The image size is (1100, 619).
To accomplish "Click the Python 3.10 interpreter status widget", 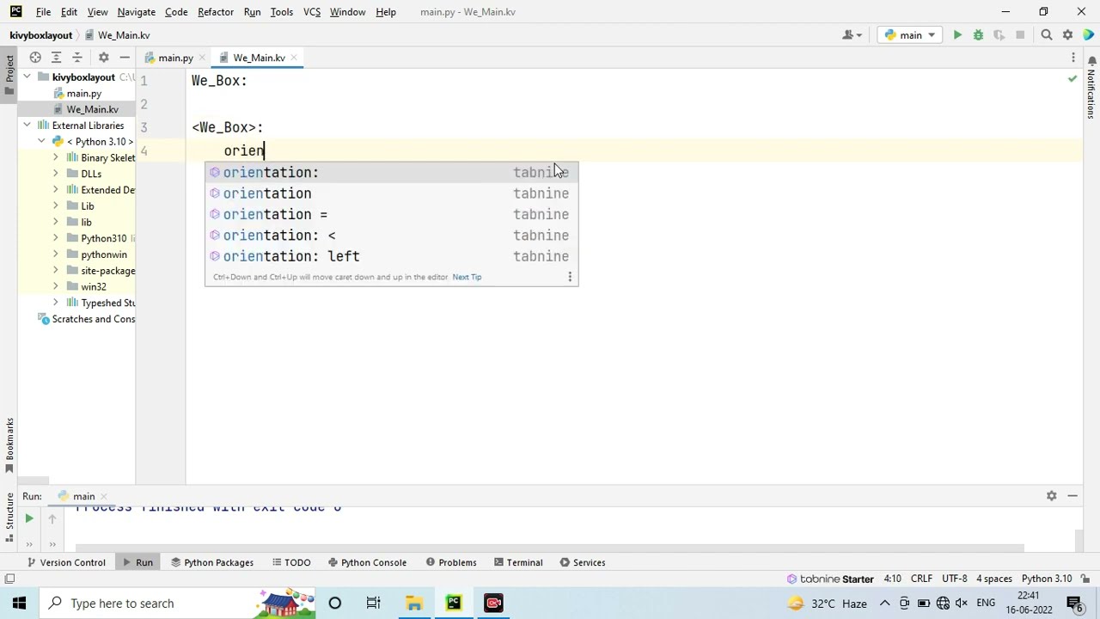I will [1047, 579].
